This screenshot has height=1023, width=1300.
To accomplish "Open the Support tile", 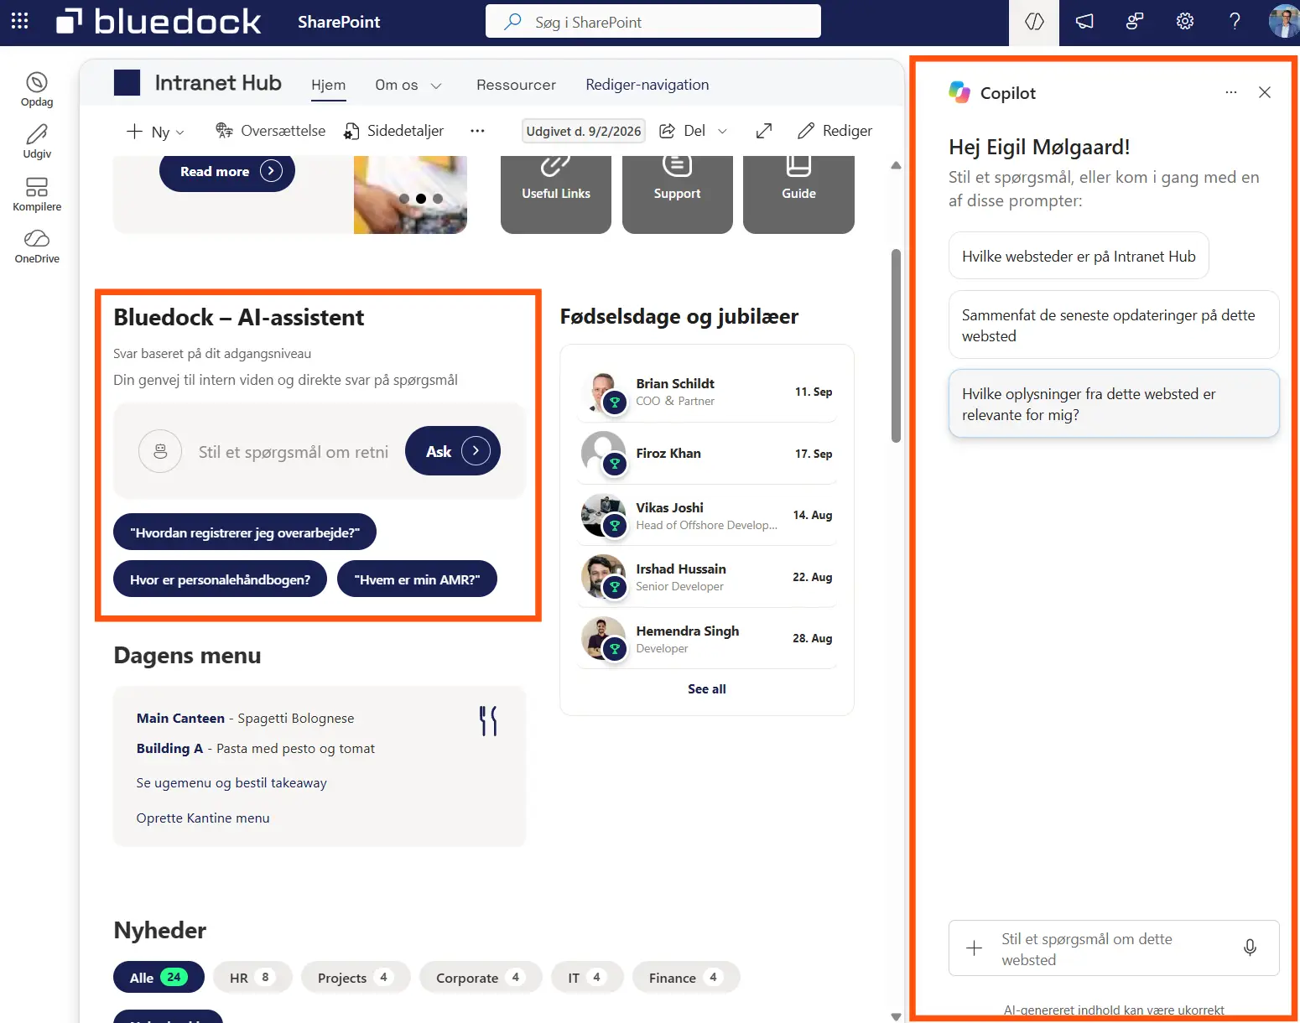I will pyautogui.click(x=677, y=194).
